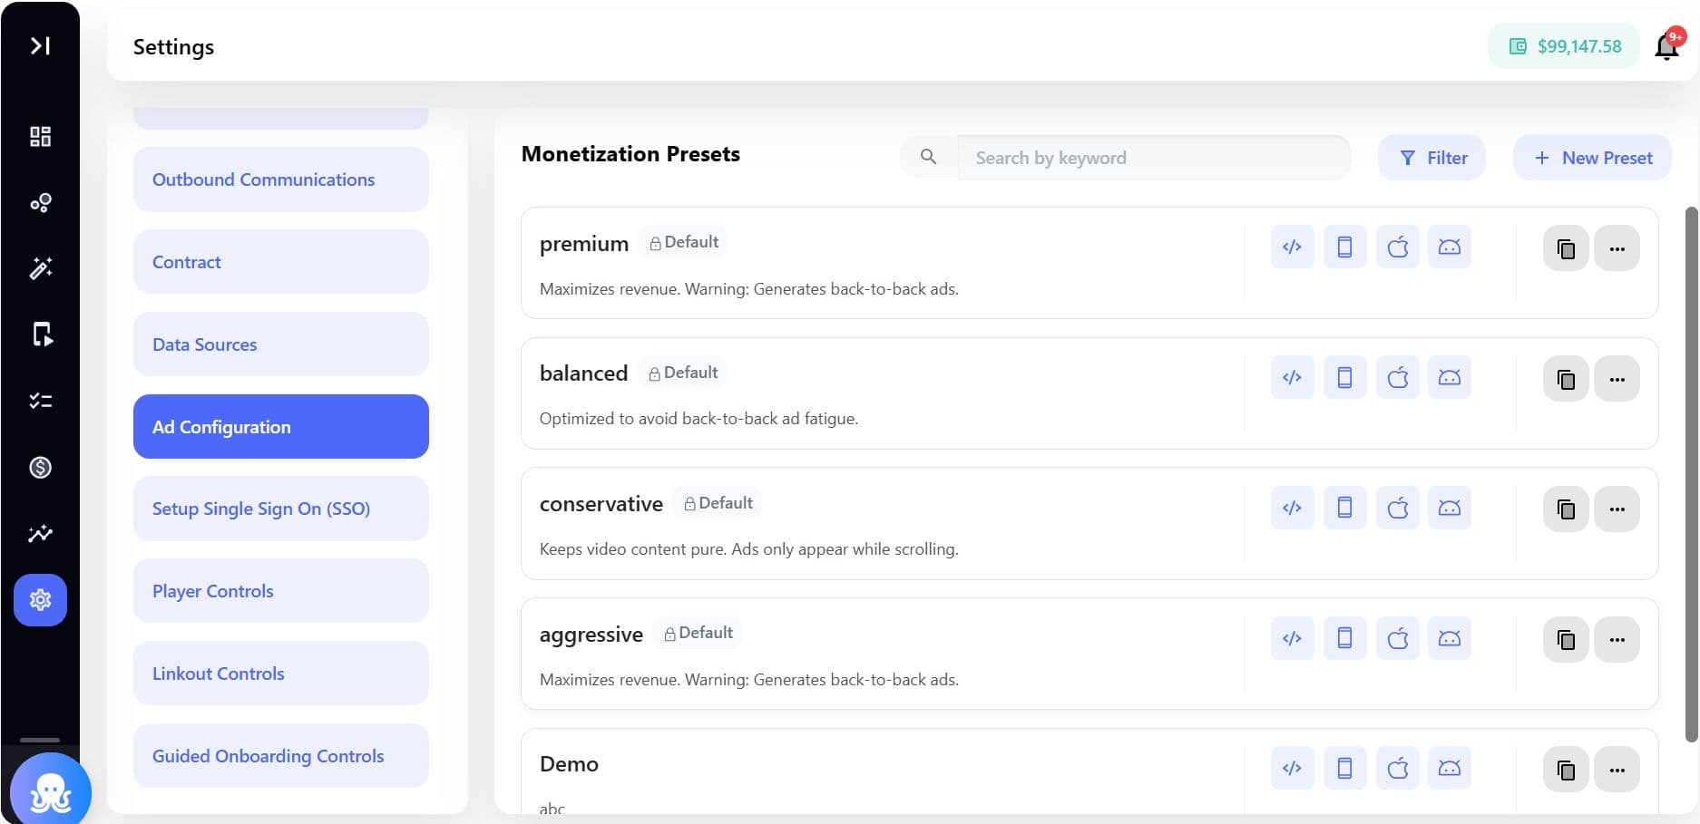Click Apple icon for aggressive preset
This screenshot has width=1700, height=824.
pyautogui.click(x=1398, y=638)
